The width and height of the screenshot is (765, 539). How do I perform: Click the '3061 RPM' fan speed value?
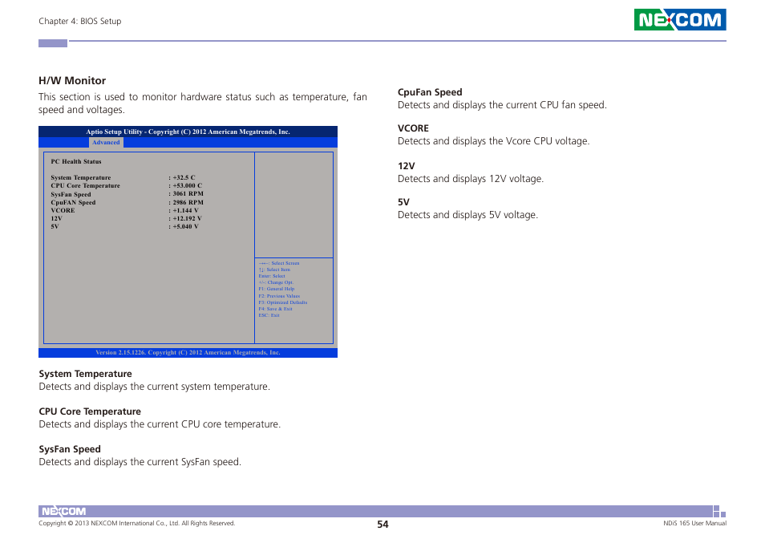pos(188,193)
